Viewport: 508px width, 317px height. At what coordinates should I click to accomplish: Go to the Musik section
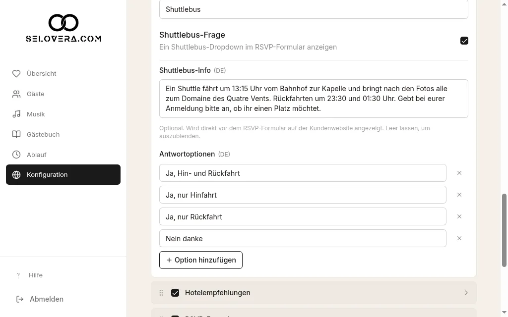click(x=63, y=114)
